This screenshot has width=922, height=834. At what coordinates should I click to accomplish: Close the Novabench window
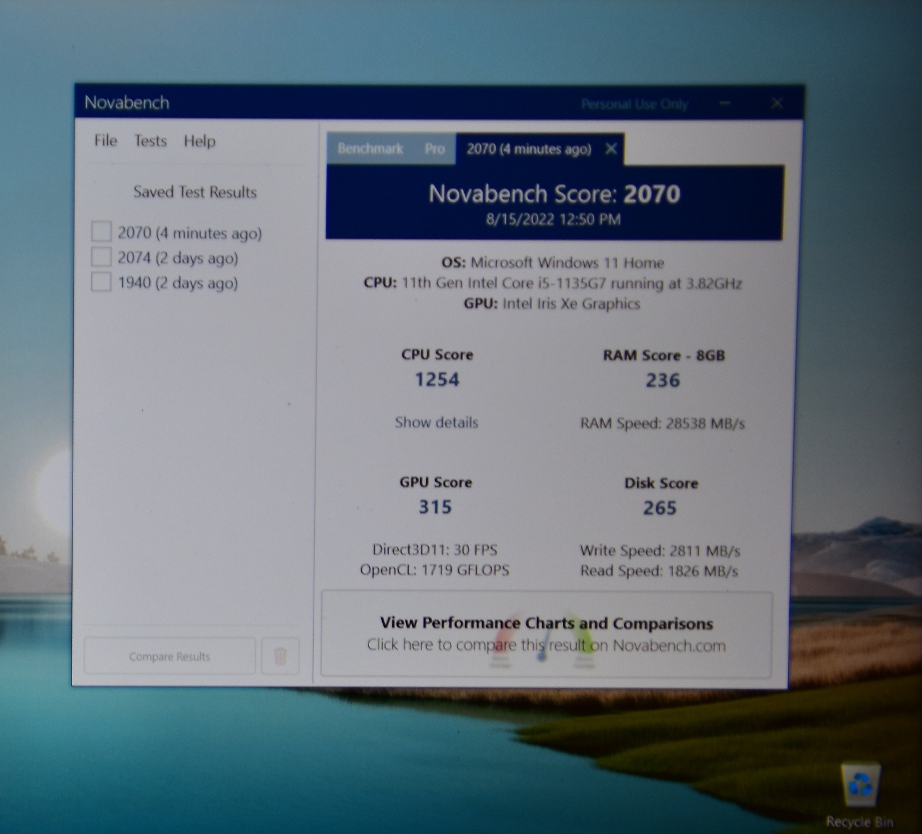click(x=777, y=104)
